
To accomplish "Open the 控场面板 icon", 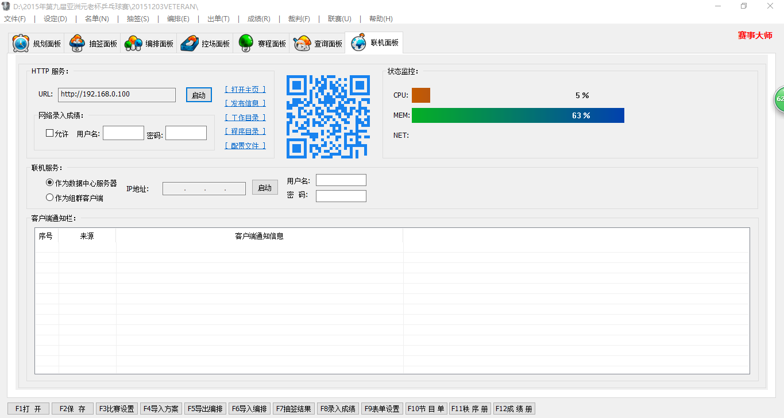I will point(190,44).
